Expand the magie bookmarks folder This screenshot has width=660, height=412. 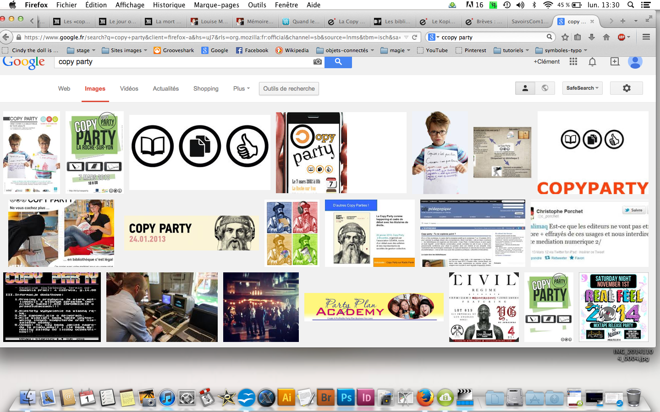pos(396,50)
